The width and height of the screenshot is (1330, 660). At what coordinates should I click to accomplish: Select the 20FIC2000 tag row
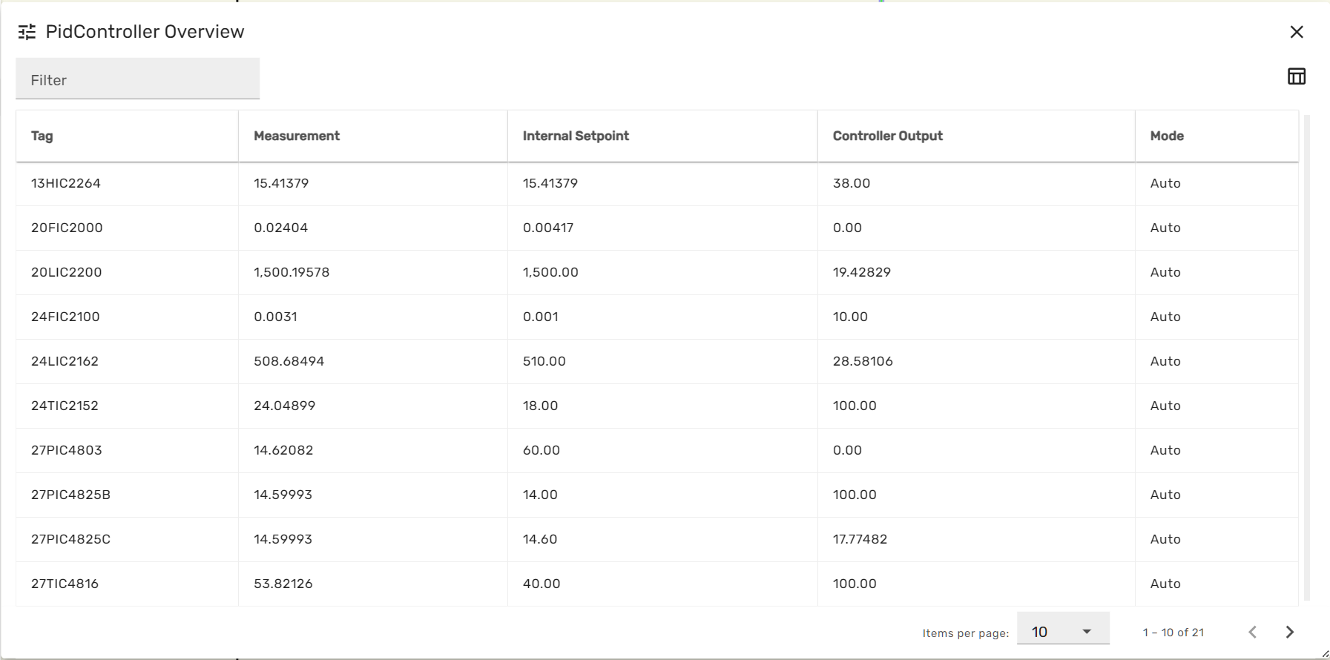(x=67, y=228)
